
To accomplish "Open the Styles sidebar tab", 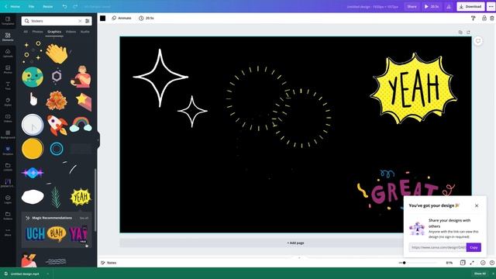I will pos(8,102).
